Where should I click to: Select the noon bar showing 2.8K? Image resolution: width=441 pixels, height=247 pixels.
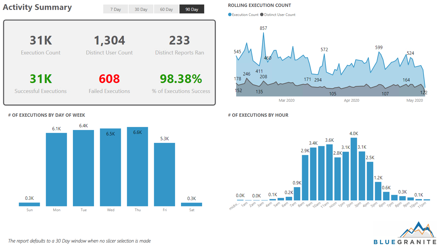(338, 179)
